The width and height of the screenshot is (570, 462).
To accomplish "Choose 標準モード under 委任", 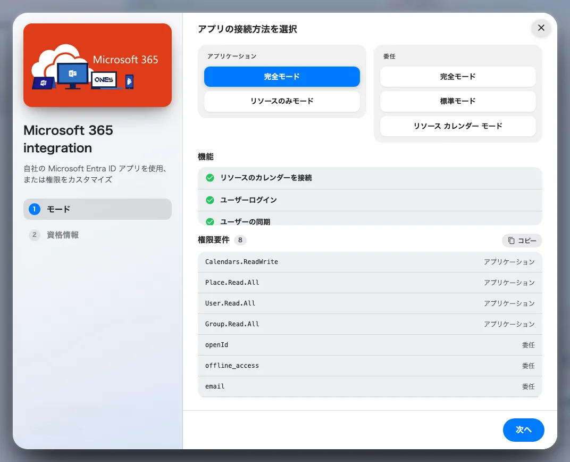I will pyautogui.click(x=458, y=101).
